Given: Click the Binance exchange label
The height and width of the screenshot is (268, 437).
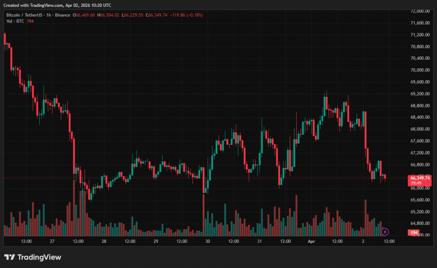Looking at the screenshot, I should (x=63, y=15).
